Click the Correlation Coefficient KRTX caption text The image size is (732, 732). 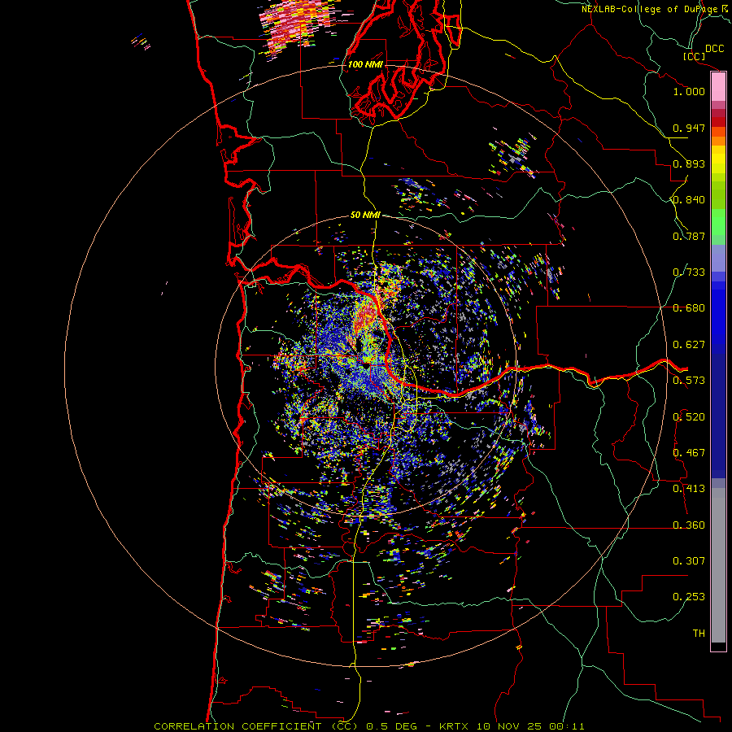click(x=368, y=726)
